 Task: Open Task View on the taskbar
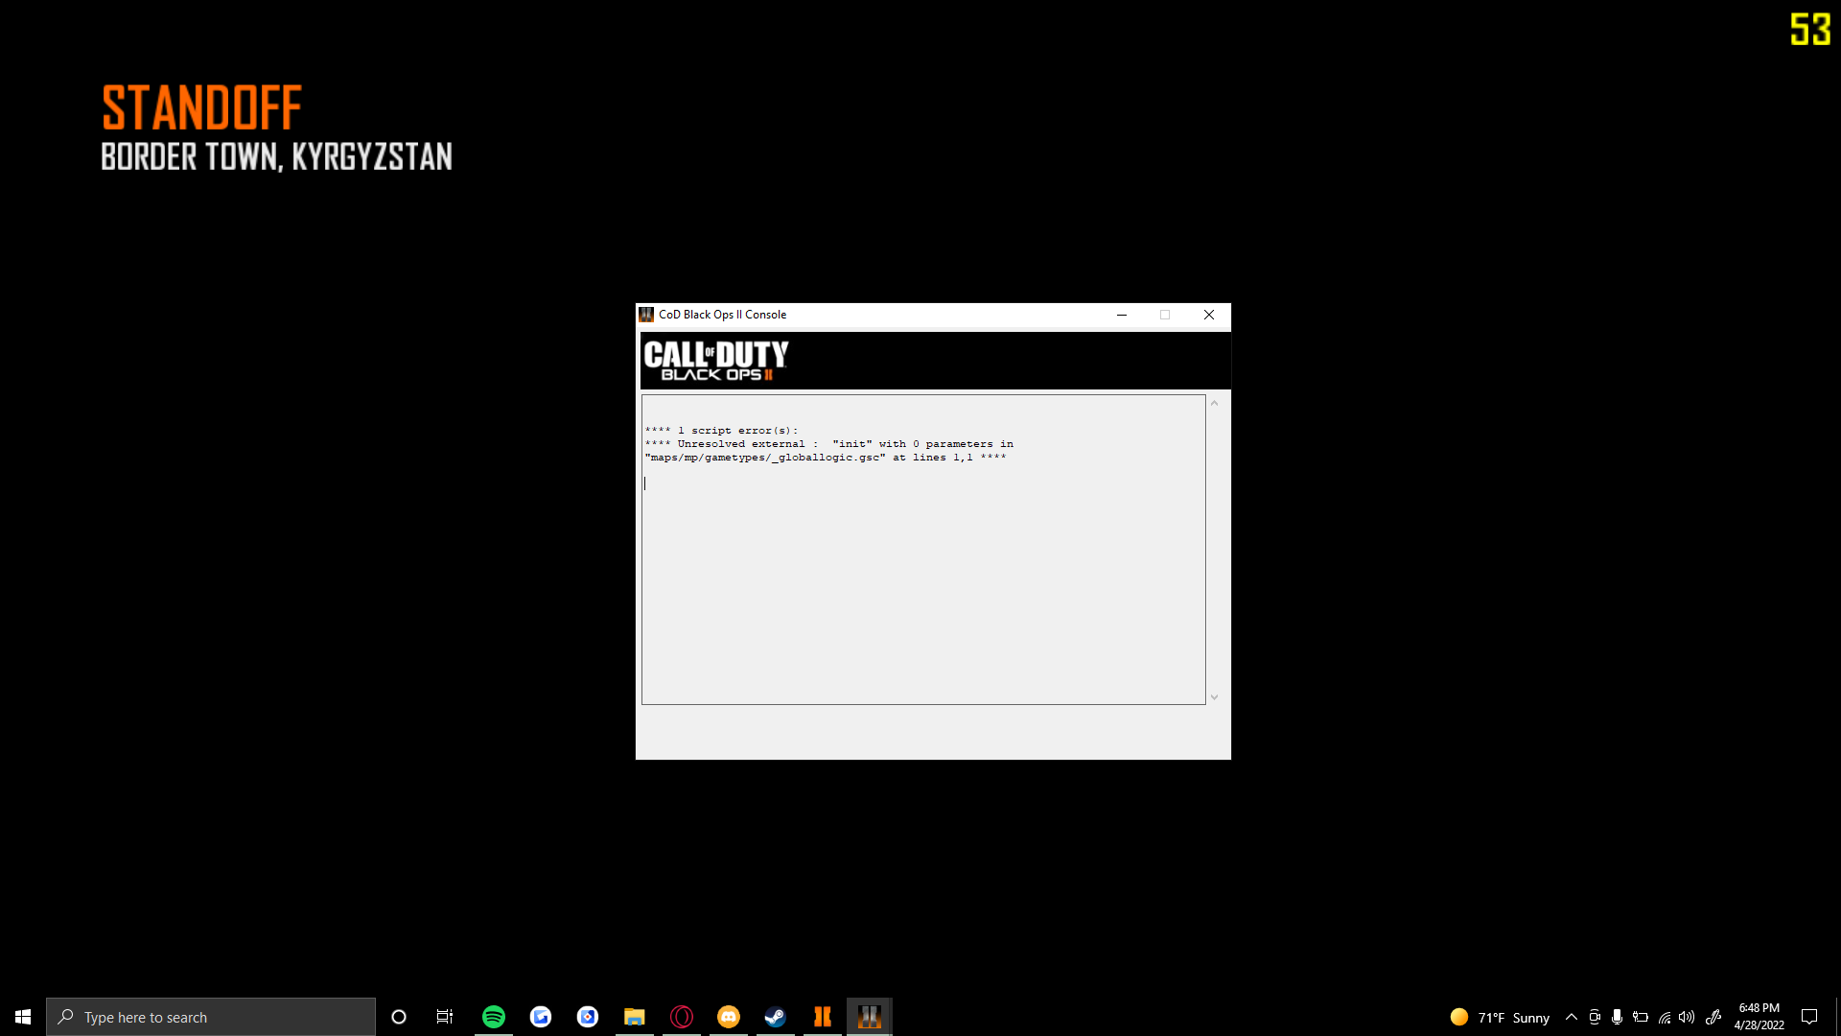point(445,1017)
